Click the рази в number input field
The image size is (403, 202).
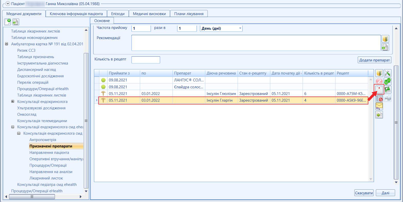click(x=187, y=28)
